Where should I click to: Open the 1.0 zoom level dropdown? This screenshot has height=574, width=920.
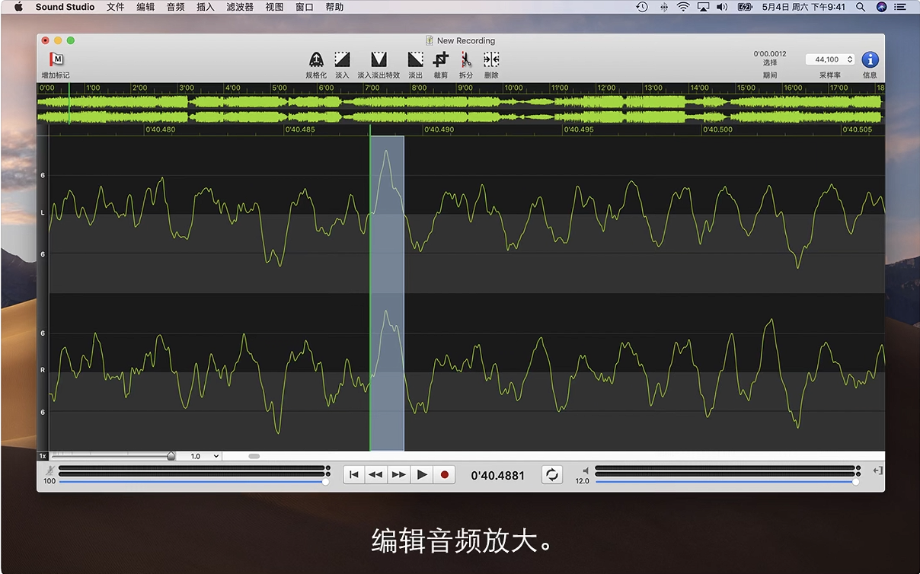[x=204, y=456]
